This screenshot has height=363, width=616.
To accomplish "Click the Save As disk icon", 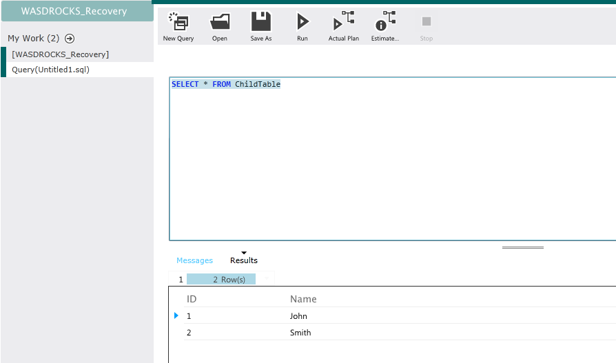I will (261, 23).
